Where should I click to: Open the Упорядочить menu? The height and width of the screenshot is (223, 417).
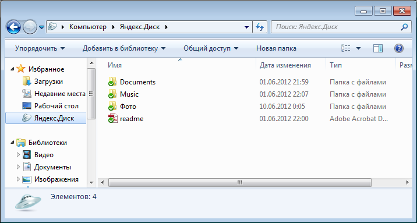(x=40, y=48)
